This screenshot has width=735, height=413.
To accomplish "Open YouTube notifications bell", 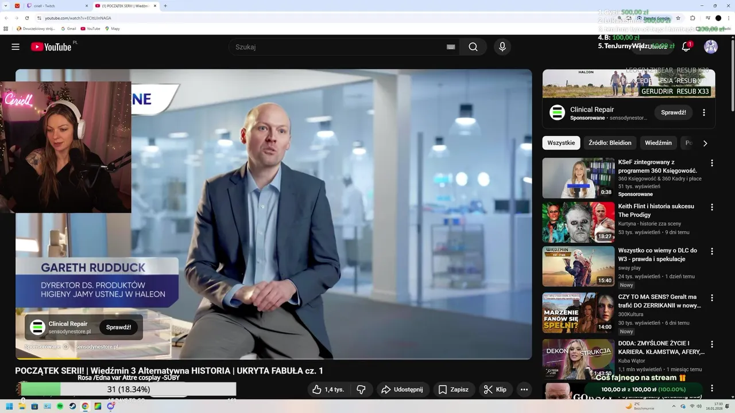I will point(686,47).
